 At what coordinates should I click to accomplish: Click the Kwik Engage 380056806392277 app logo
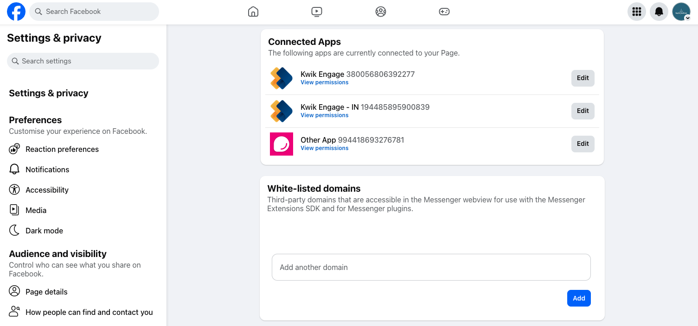(x=282, y=78)
